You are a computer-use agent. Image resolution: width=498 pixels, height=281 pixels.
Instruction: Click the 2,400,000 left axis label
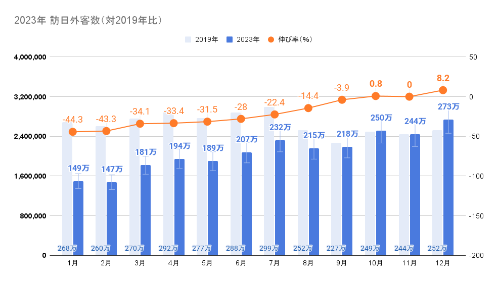coord(30,137)
